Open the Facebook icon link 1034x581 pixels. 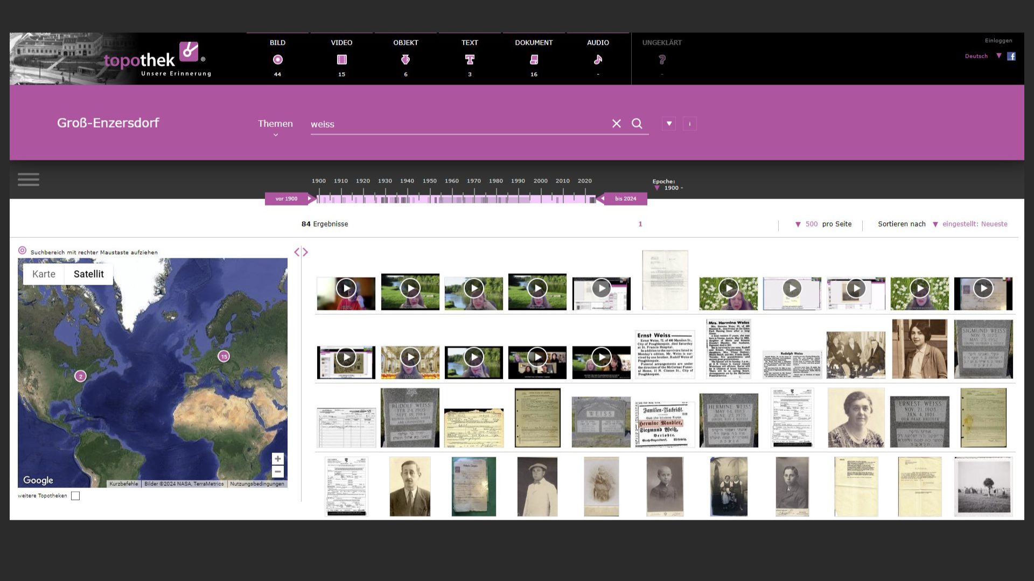[x=1011, y=56]
